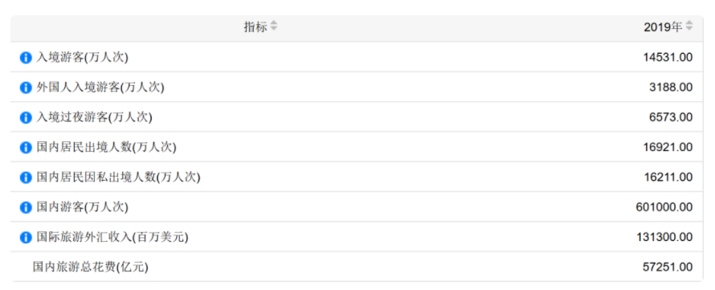Click info icon beside 入境游客(万人次)

click(x=26, y=58)
